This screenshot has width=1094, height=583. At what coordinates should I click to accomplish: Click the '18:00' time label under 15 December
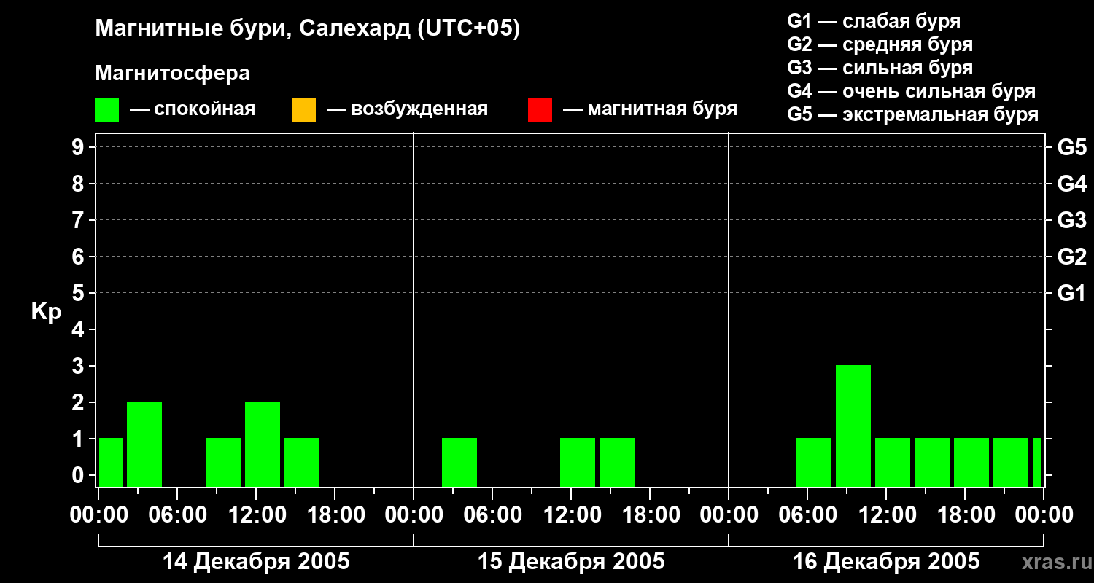point(650,515)
